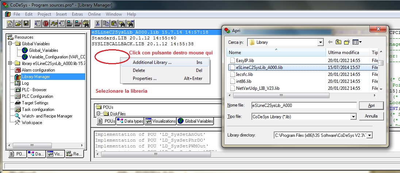Viewport: 400px width, 173px height.
Task: Switch to the Visualizations tab
Action: click(161, 121)
